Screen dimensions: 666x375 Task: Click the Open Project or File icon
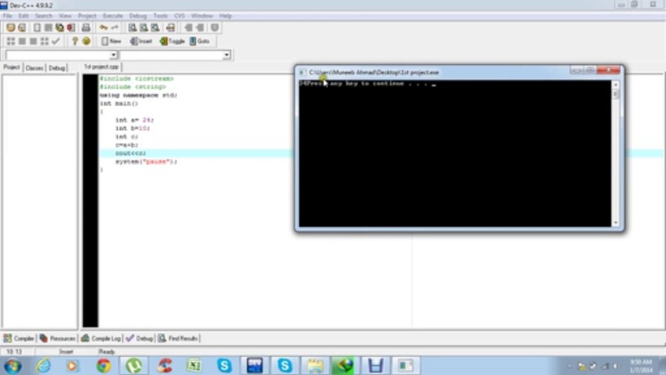pyautogui.click(x=21, y=28)
